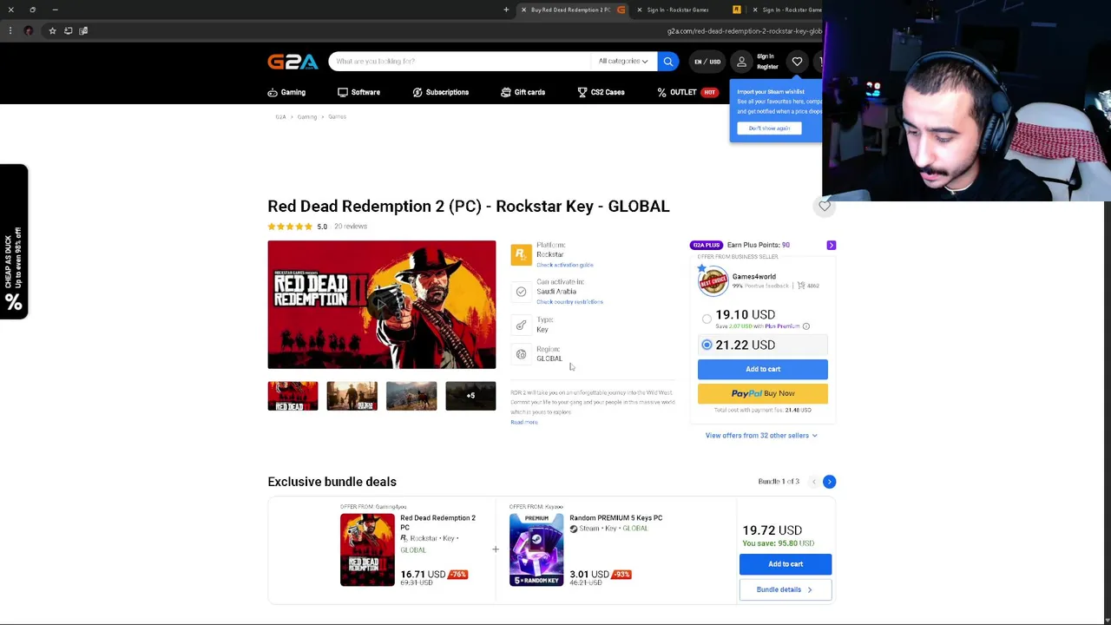The width and height of the screenshot is (1111, 625).
Task: Select the 19.10 USD Plus price option
Action: 707,319
